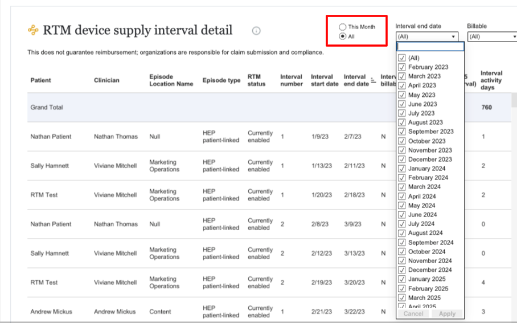The height and width of the screenshot is (323, 517).
Task: Click Andrew Mickus in the Patient column
Action: pos(51,312)
